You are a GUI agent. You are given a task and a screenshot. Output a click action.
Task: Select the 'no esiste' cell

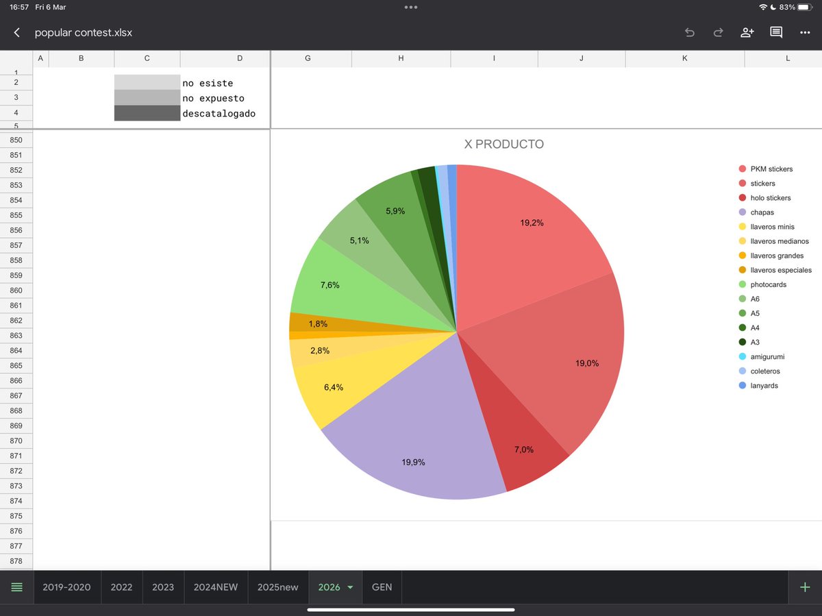point(225,83)
